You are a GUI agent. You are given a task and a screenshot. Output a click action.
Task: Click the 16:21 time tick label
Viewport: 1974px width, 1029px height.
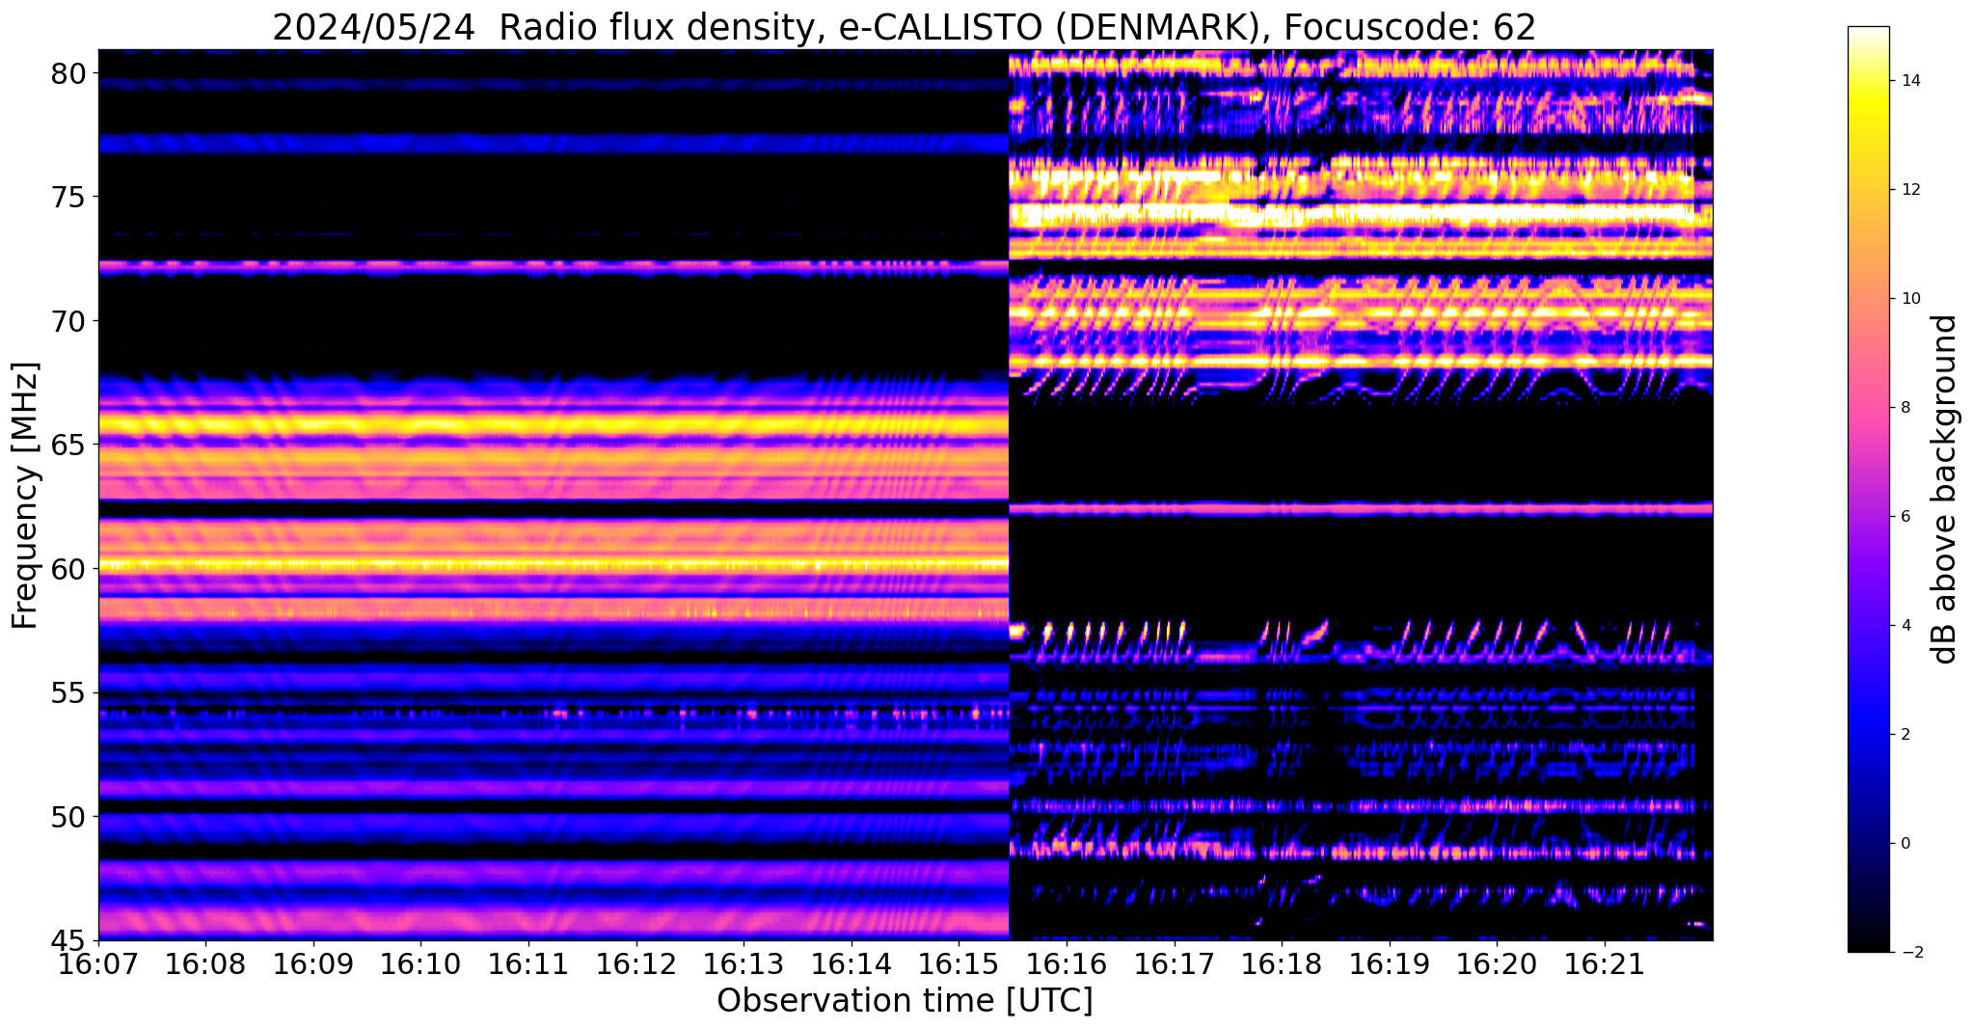(1605, 963)
